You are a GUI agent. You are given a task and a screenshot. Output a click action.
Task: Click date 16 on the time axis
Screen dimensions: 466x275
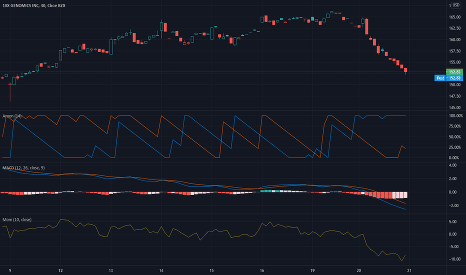click(x=262, y=270)
